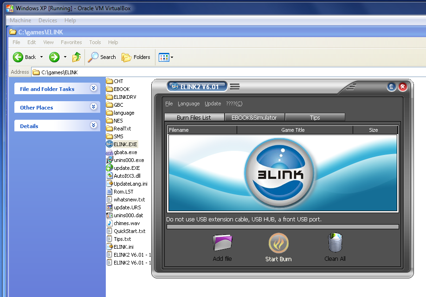The width and height of the screenshot is (426, 297).
Task: Open the Update menu in ELINK2
Action: [x=213, y=103]
